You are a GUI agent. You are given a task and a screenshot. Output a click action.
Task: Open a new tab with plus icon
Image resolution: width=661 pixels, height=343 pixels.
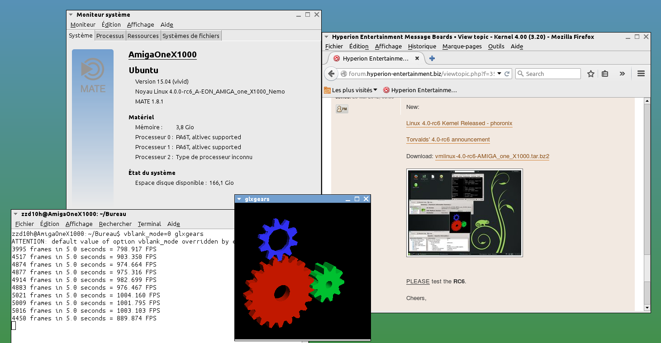[x=432, y=58]
